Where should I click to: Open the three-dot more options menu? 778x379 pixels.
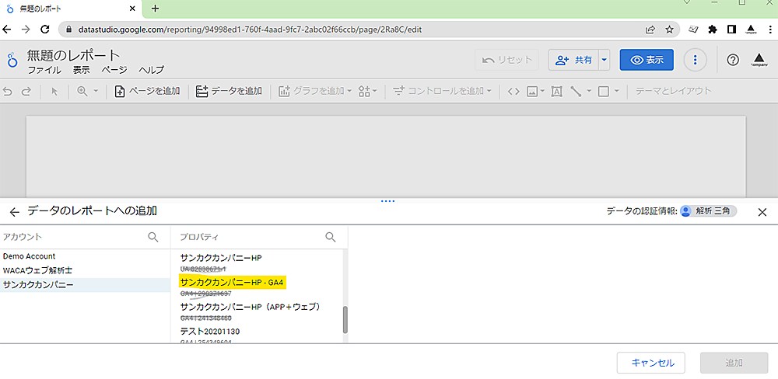click(x=695, y=60)
